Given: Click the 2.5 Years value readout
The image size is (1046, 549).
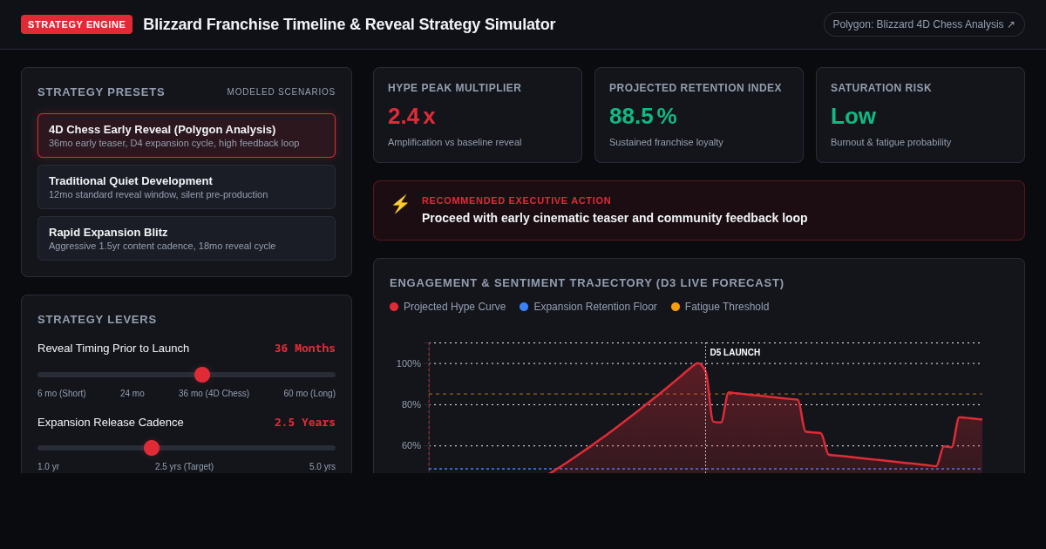Looking at the screenshot, I should [x=305, y=422].
